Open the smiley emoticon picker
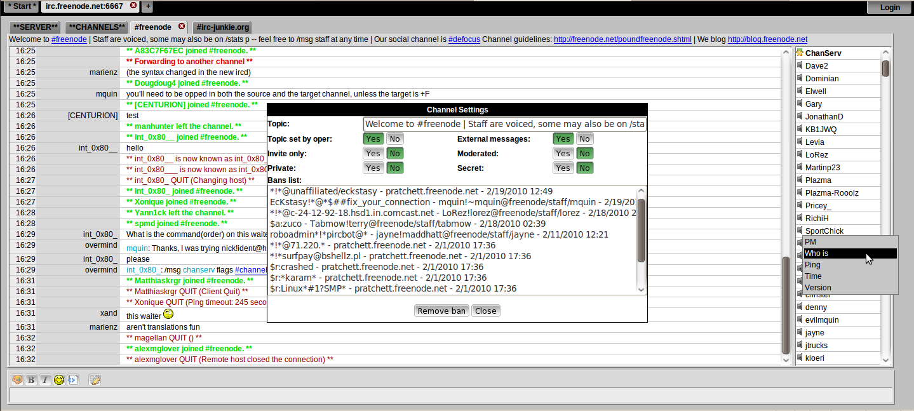The image size is (914, 411). pyautogui.click(x=59, y=380)
